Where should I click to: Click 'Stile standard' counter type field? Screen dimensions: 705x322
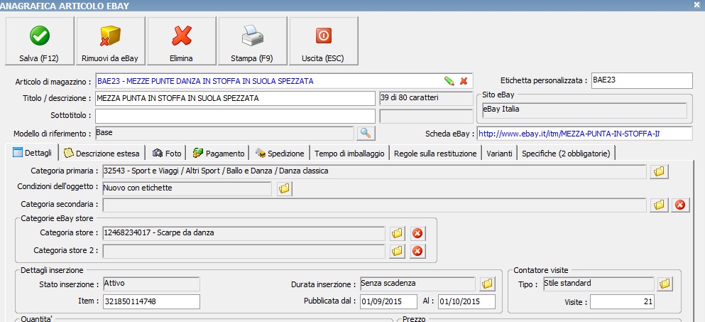click(599, 284)
